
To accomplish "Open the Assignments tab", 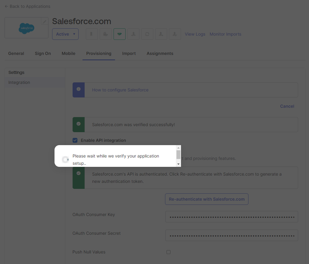I will (160, 53).
